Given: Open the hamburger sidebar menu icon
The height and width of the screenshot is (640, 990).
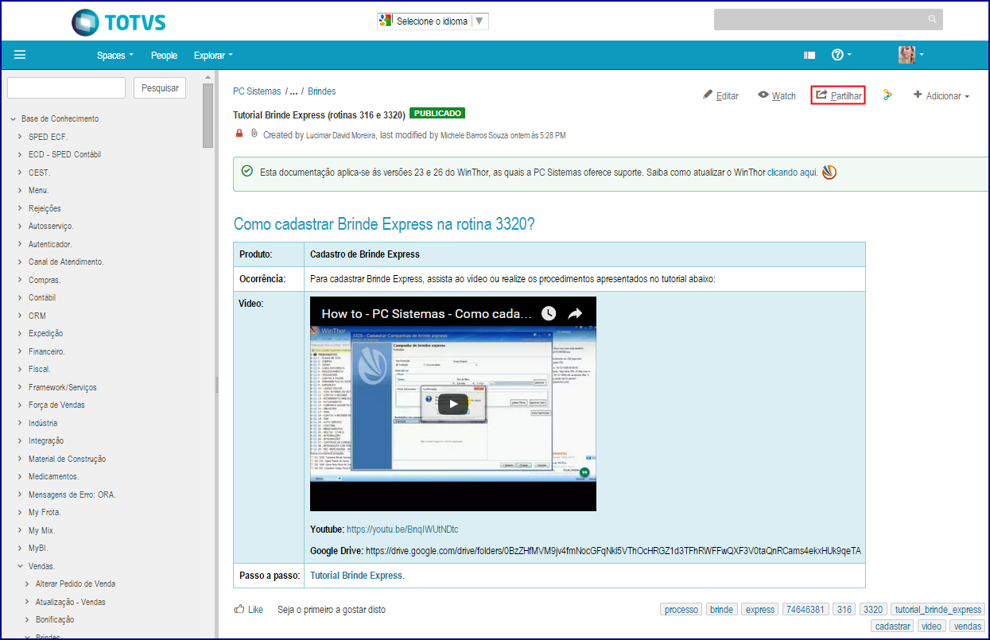Looking at the screenshot, I should coord(20,55).
